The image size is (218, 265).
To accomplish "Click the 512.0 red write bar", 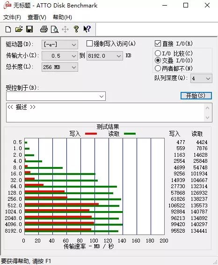I will click(x=62, y=204).
